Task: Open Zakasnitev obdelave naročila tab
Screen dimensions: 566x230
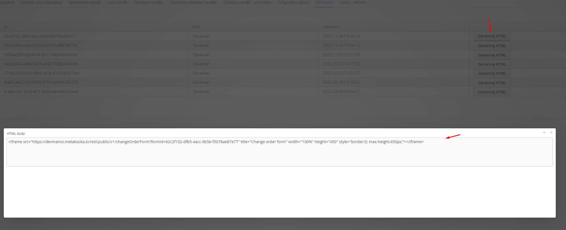Action: [193, 2]
